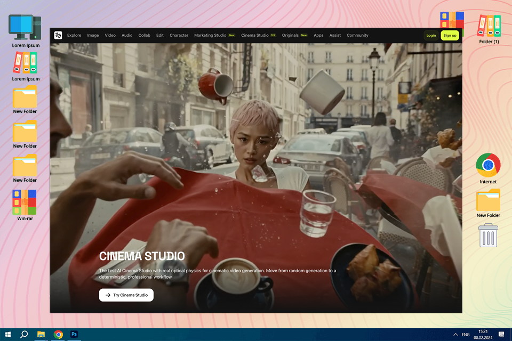Open the Community nav item

click(x=357, y=35)
